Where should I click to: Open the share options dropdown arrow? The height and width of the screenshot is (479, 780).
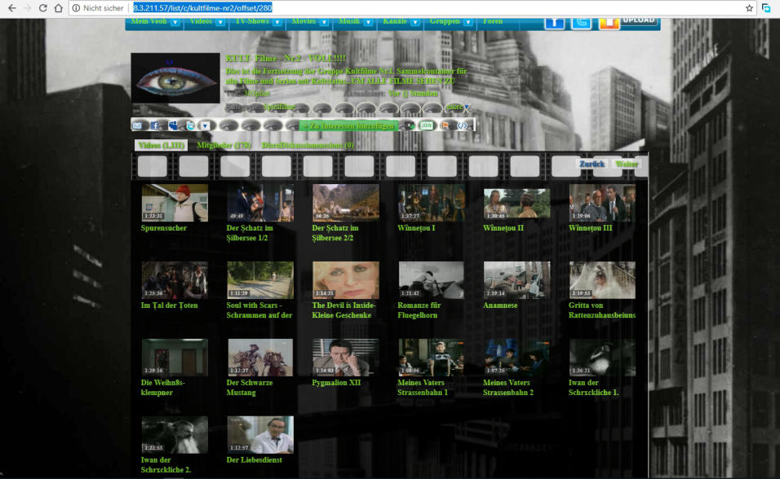pos(205,125)
